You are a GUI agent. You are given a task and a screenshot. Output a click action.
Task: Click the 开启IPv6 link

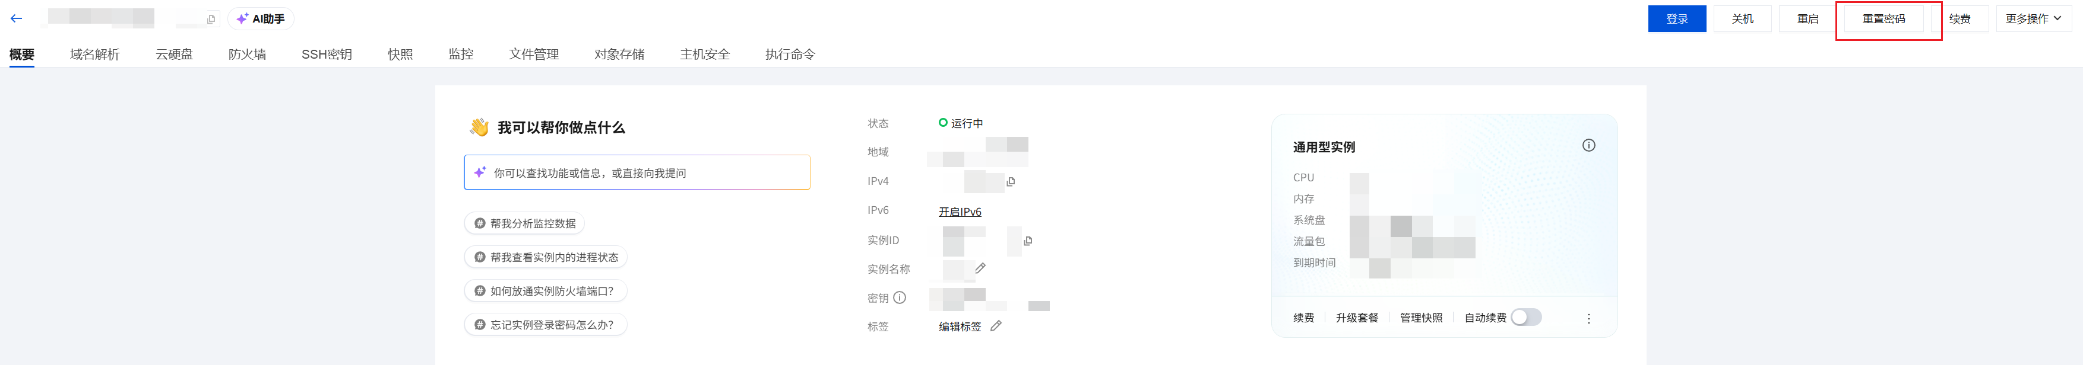point(960,212)
